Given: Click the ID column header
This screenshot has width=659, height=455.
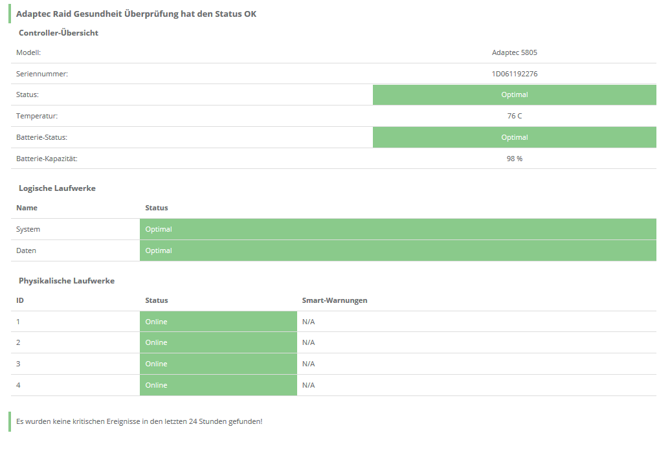Looking at the screenshot, I should (20, 300).
